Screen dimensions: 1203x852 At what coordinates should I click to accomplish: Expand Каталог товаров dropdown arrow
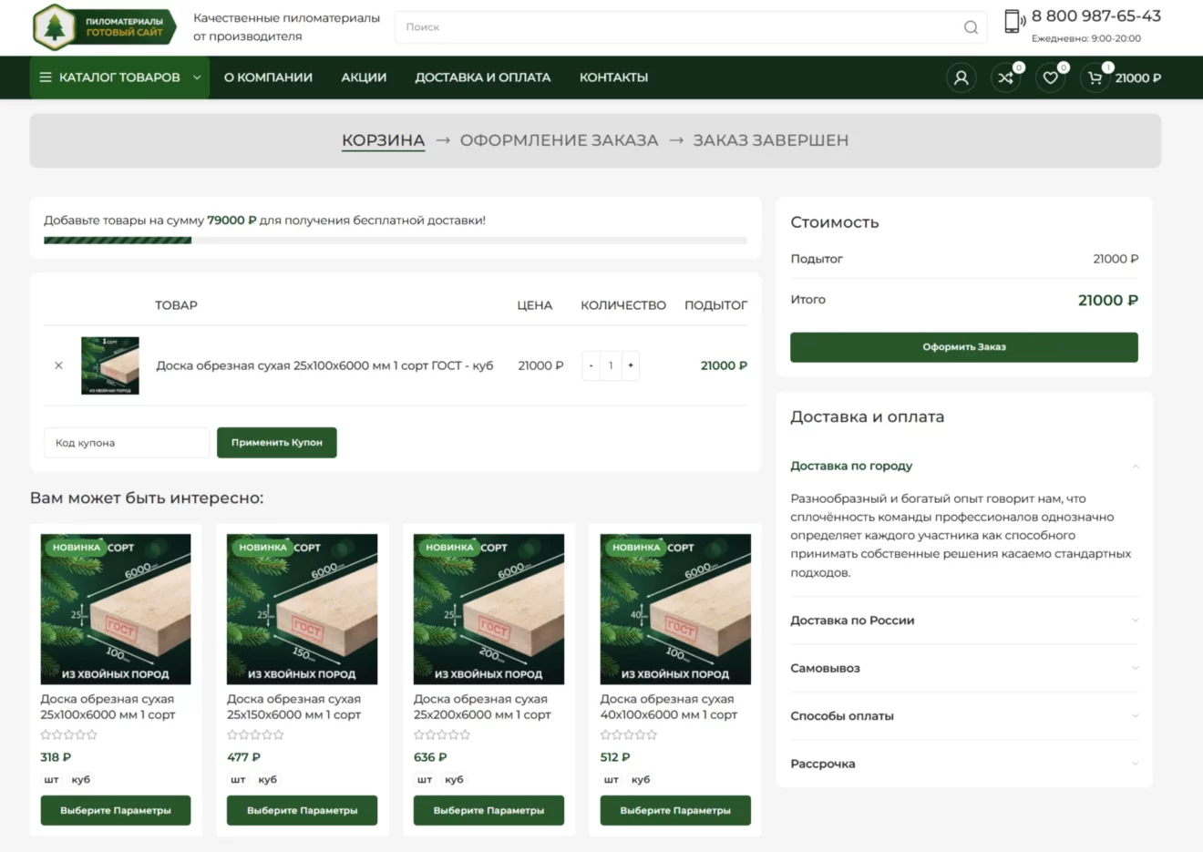click(197, 77)
